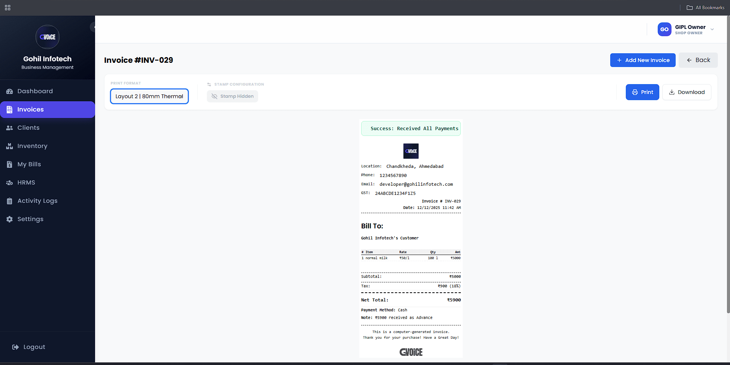
Task: Click the printer icon on Print button
Action: click(635, 92)
